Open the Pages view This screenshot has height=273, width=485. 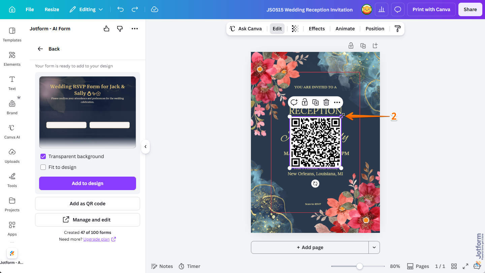tap(418, 266)
